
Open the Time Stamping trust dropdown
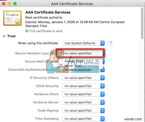tap(84, 119)
